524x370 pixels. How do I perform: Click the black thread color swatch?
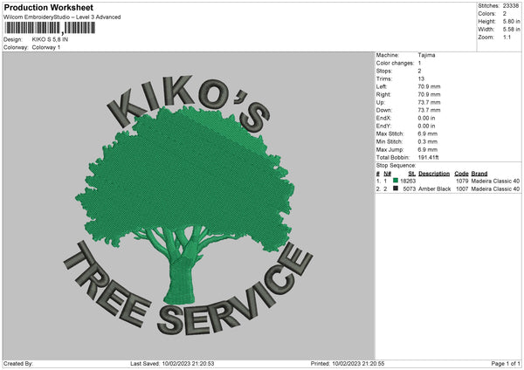(x=396, y=188)
